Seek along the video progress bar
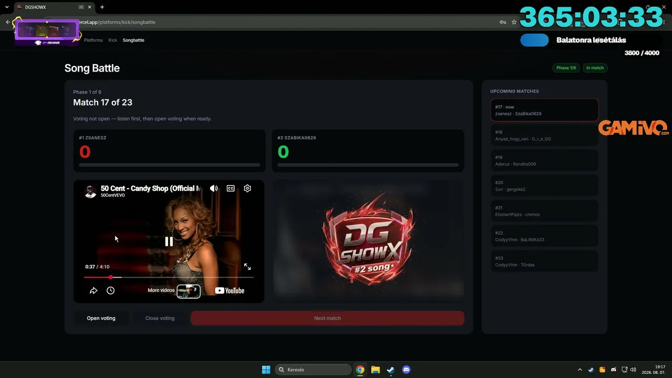 (169, 277)
